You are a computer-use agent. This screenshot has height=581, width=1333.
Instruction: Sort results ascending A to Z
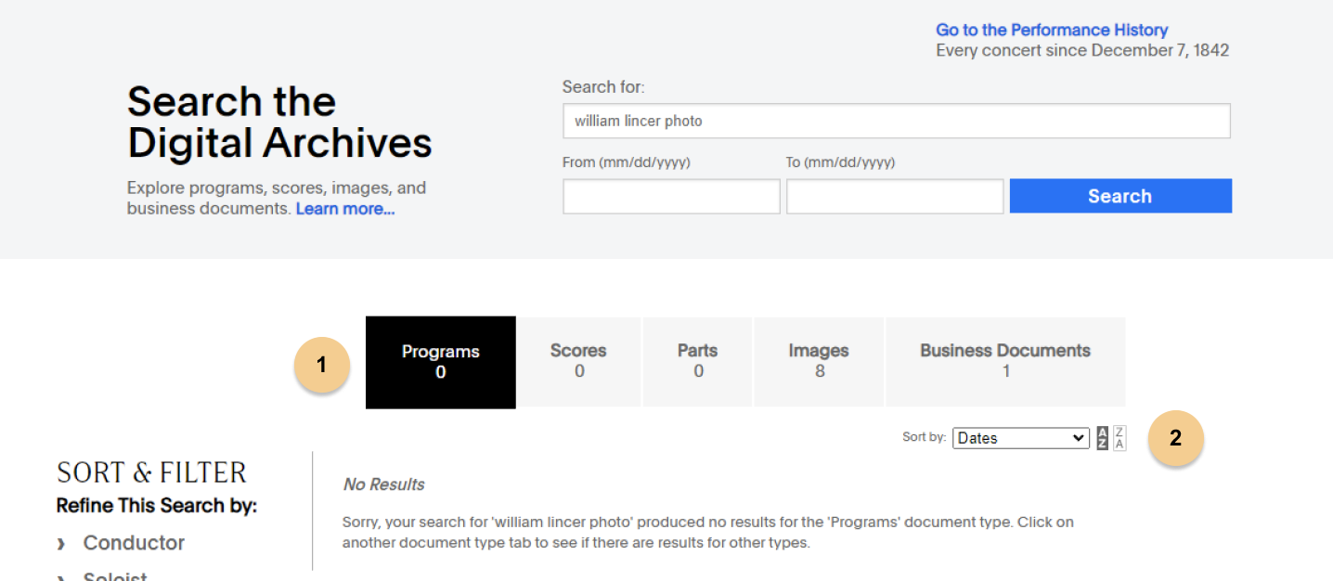coord(1103,438)
